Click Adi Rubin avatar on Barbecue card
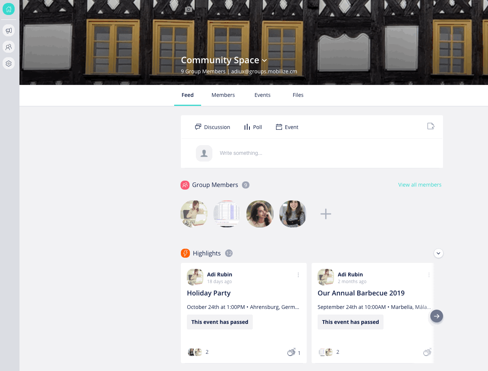This screenshot has height=371, width=488. point(326,277)
